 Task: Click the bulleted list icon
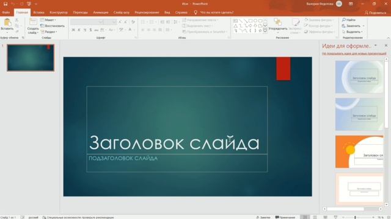tap(143, 22)
